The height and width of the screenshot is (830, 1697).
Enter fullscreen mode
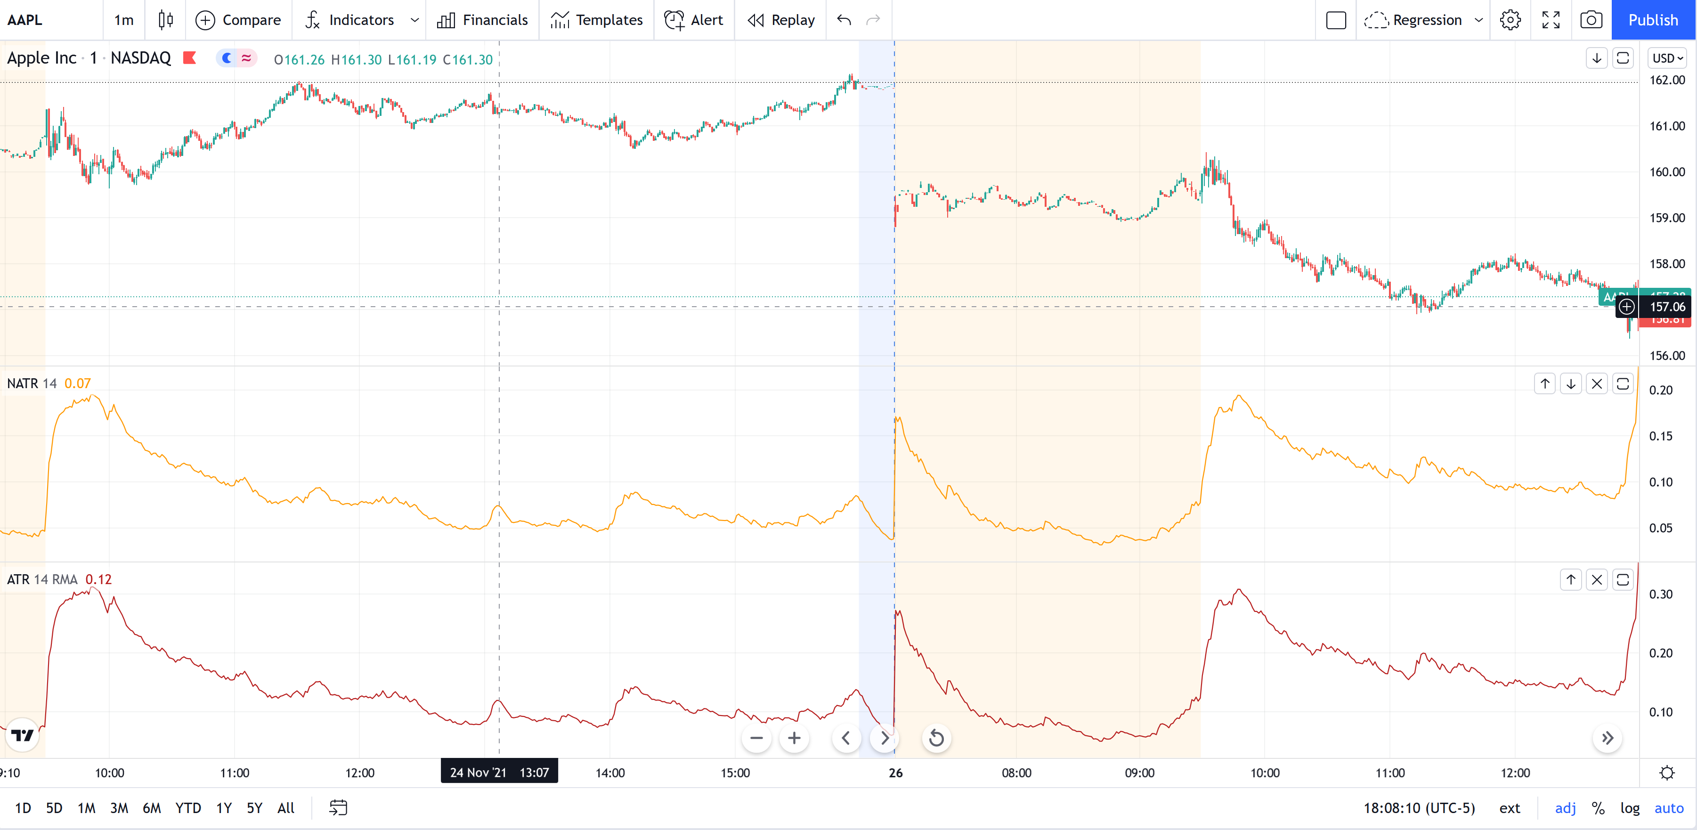1551,20
